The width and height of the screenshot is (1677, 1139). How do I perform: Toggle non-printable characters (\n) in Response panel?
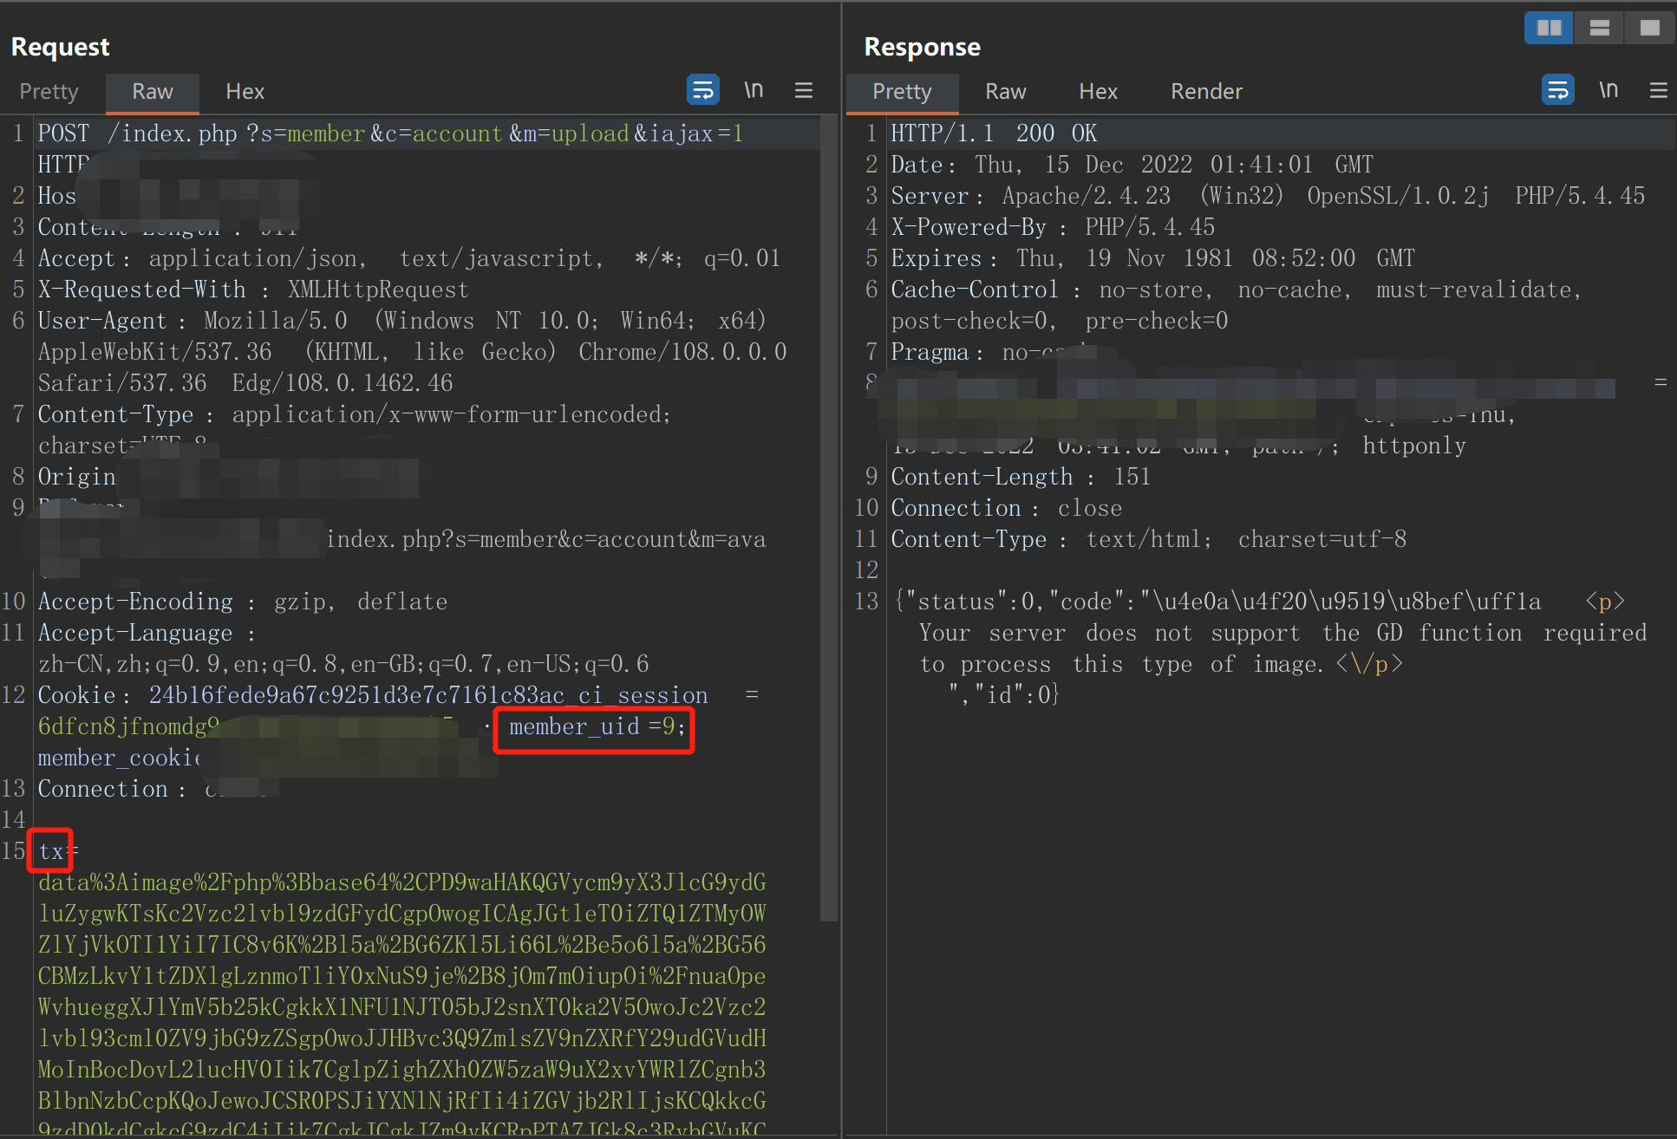[x=1608, y=90]
